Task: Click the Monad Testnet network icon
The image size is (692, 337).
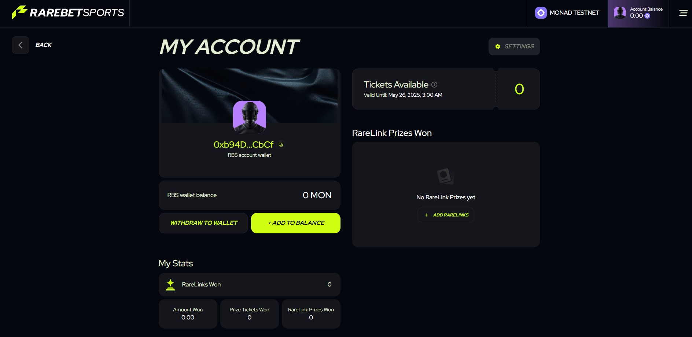Action: pyautogui.click(x=541, y=13)
